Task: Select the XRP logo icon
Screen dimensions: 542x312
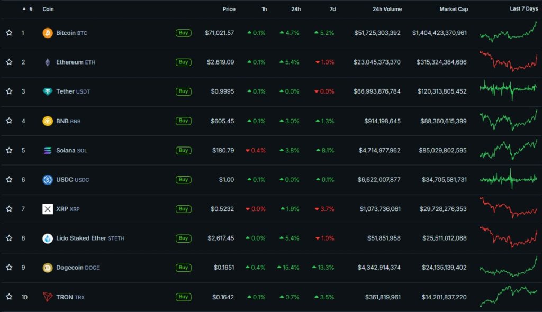Action: [48, 209]
